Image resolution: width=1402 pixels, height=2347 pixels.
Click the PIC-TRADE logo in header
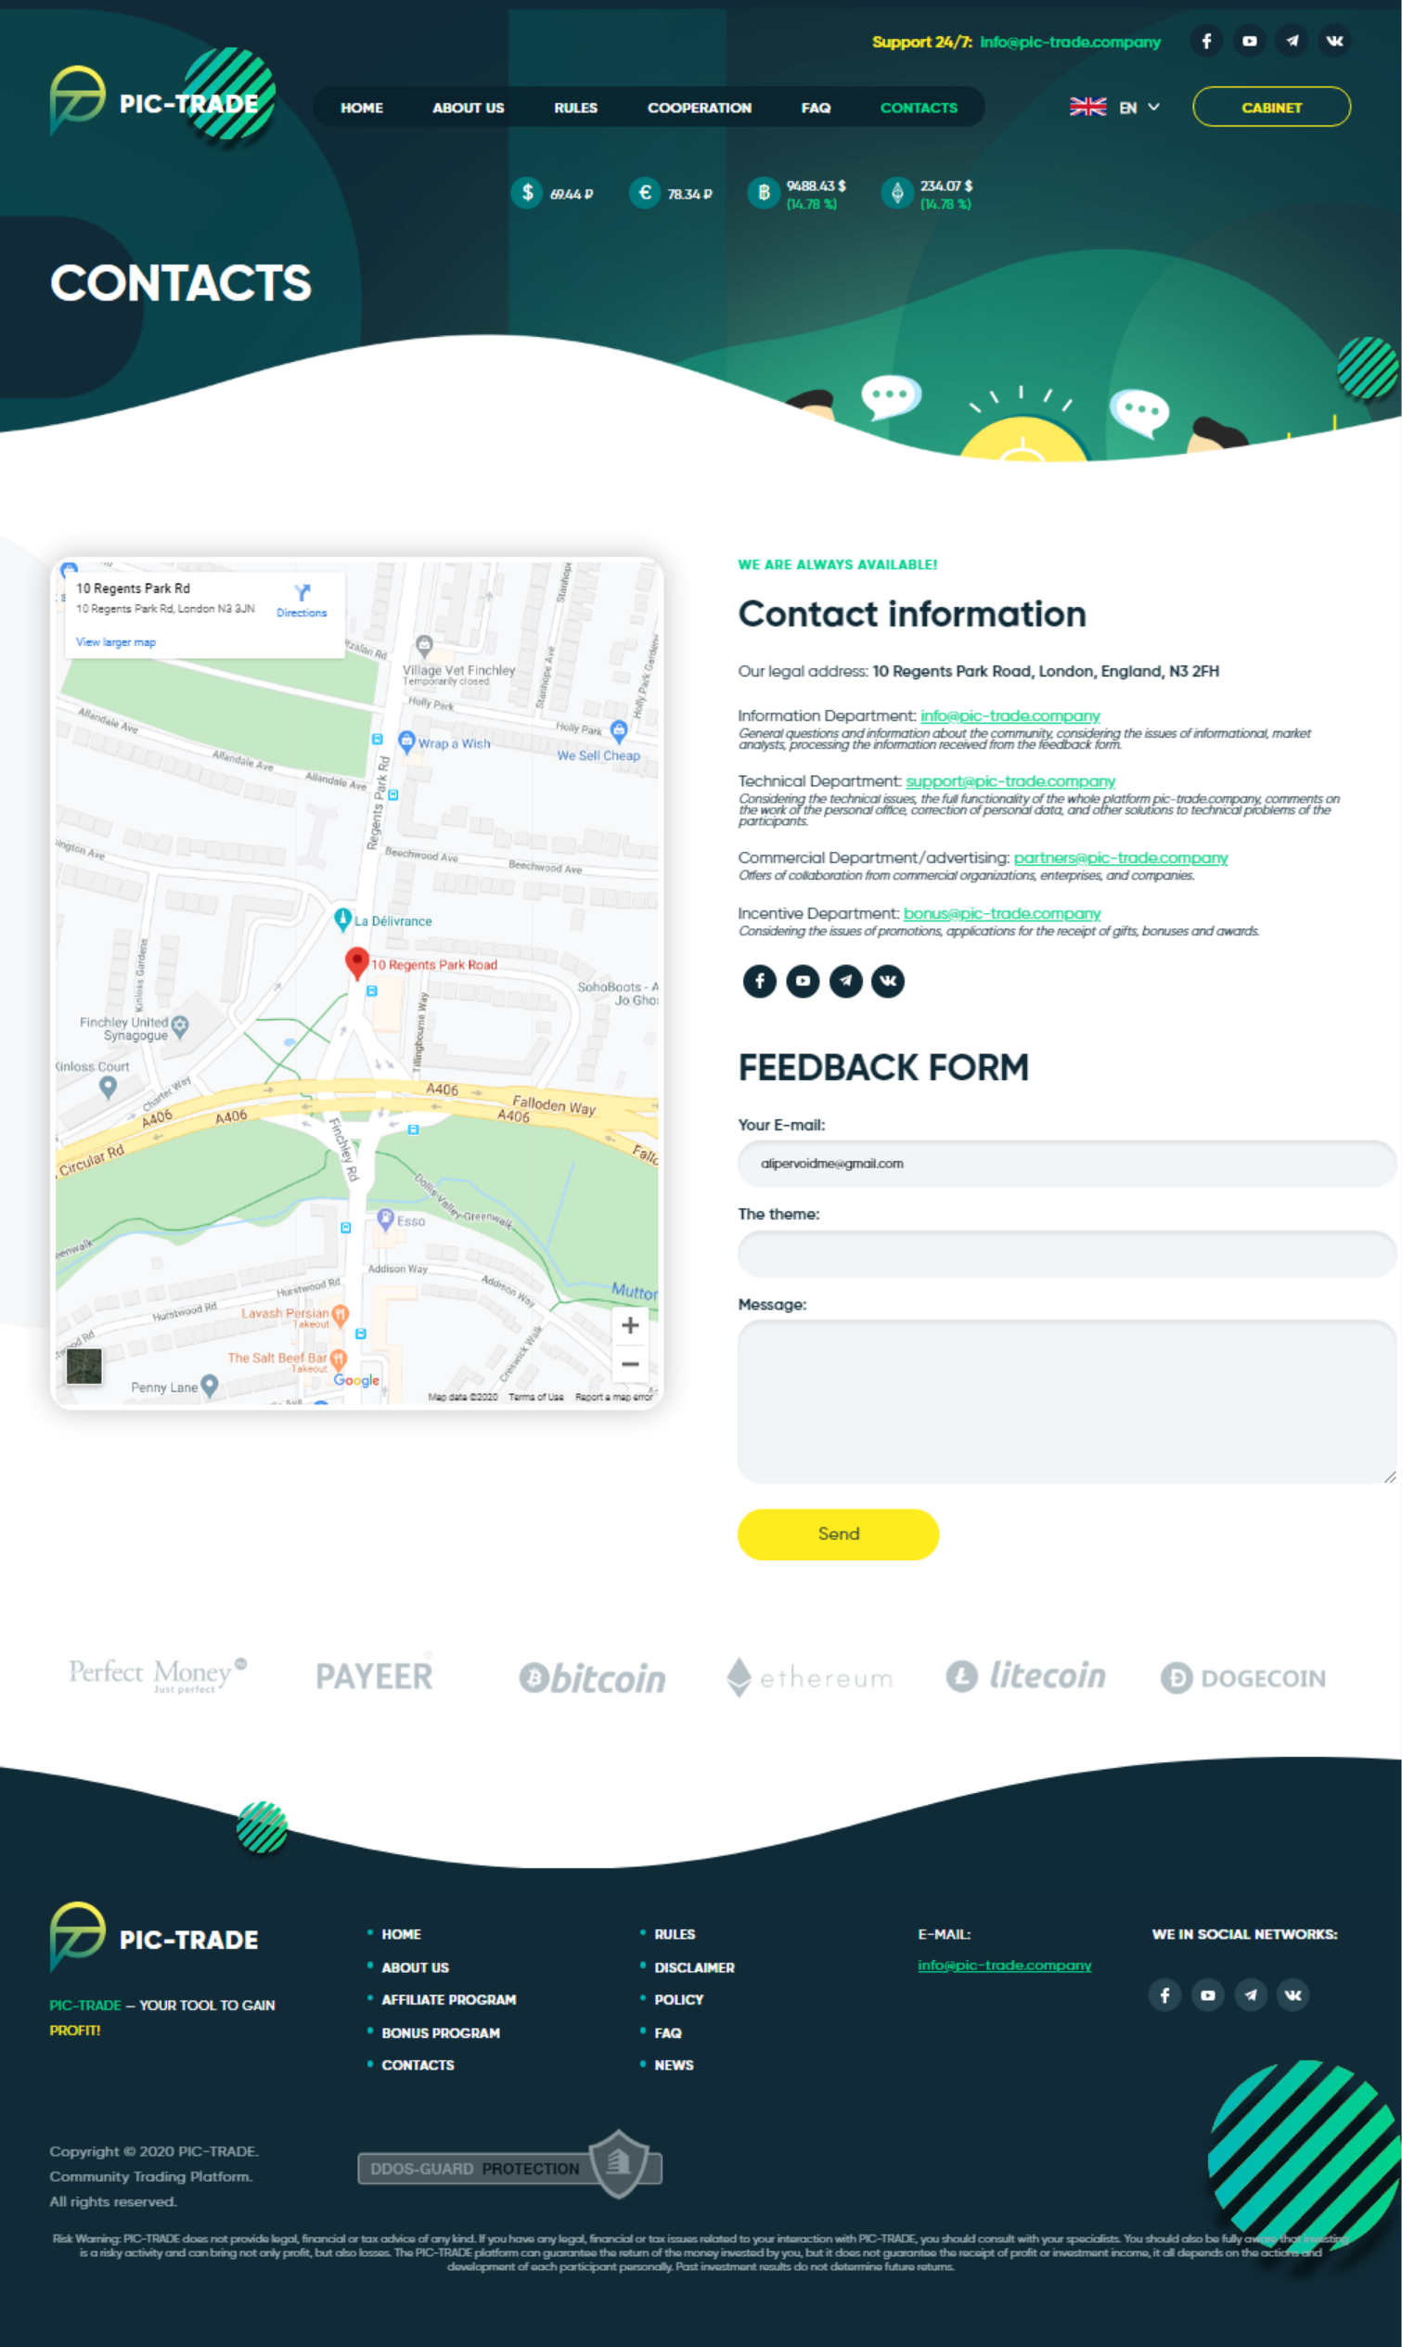point(154,102)
